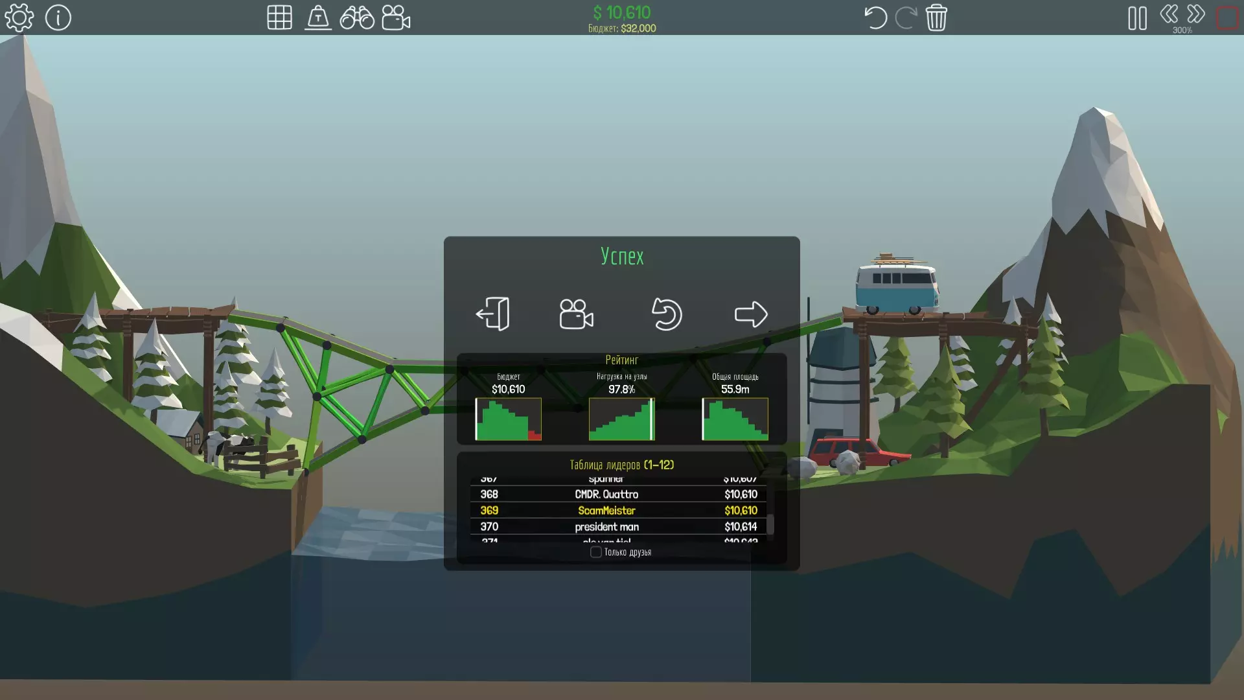
Task: Enable the 'Только друзья' checkbox
Action: tap(596, 552)
